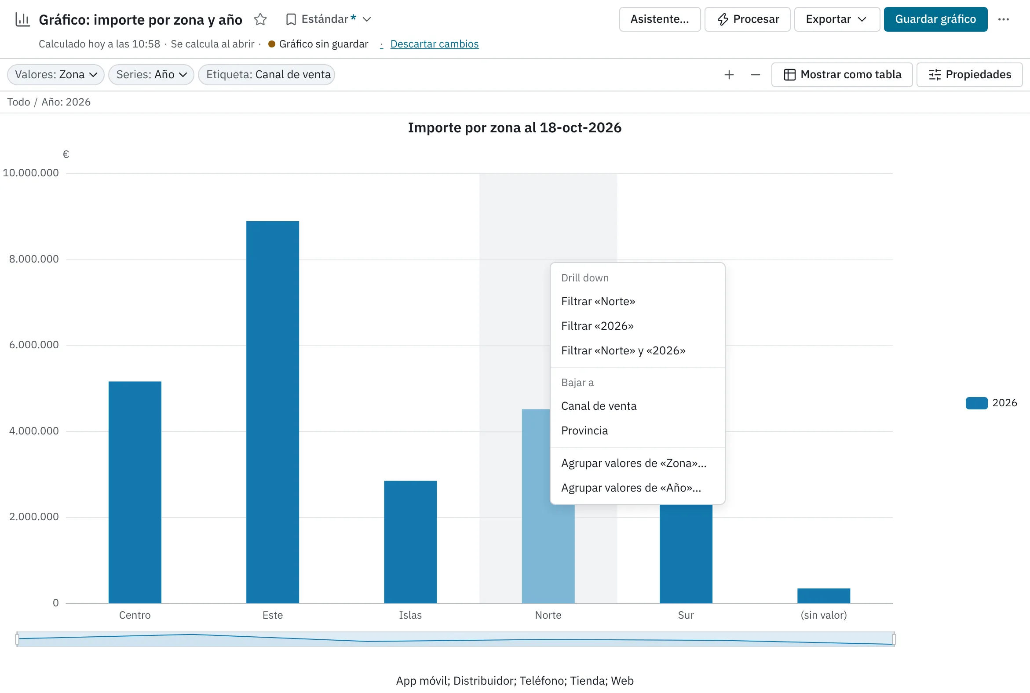
Task: Click chart title Importe por zona
Action: click(515, 128)
